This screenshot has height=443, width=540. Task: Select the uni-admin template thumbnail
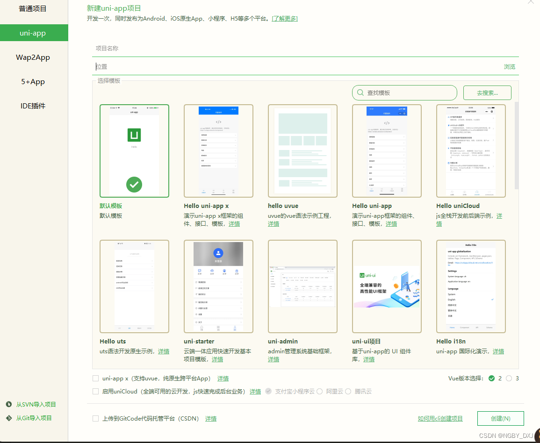(302, 286)
